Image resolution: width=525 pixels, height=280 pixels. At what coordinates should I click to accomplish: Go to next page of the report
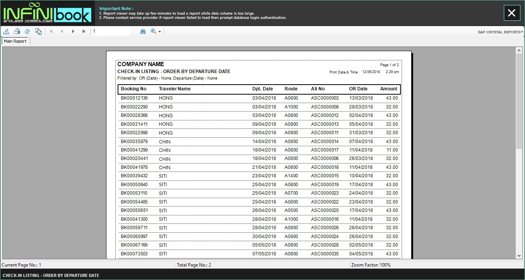coord(73,32)
